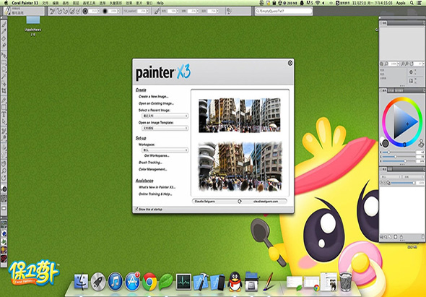Image resolution: width=426 pixels, height=297 pixels.
Task: Click the top color value slider
Action: [x=399, y=152]
